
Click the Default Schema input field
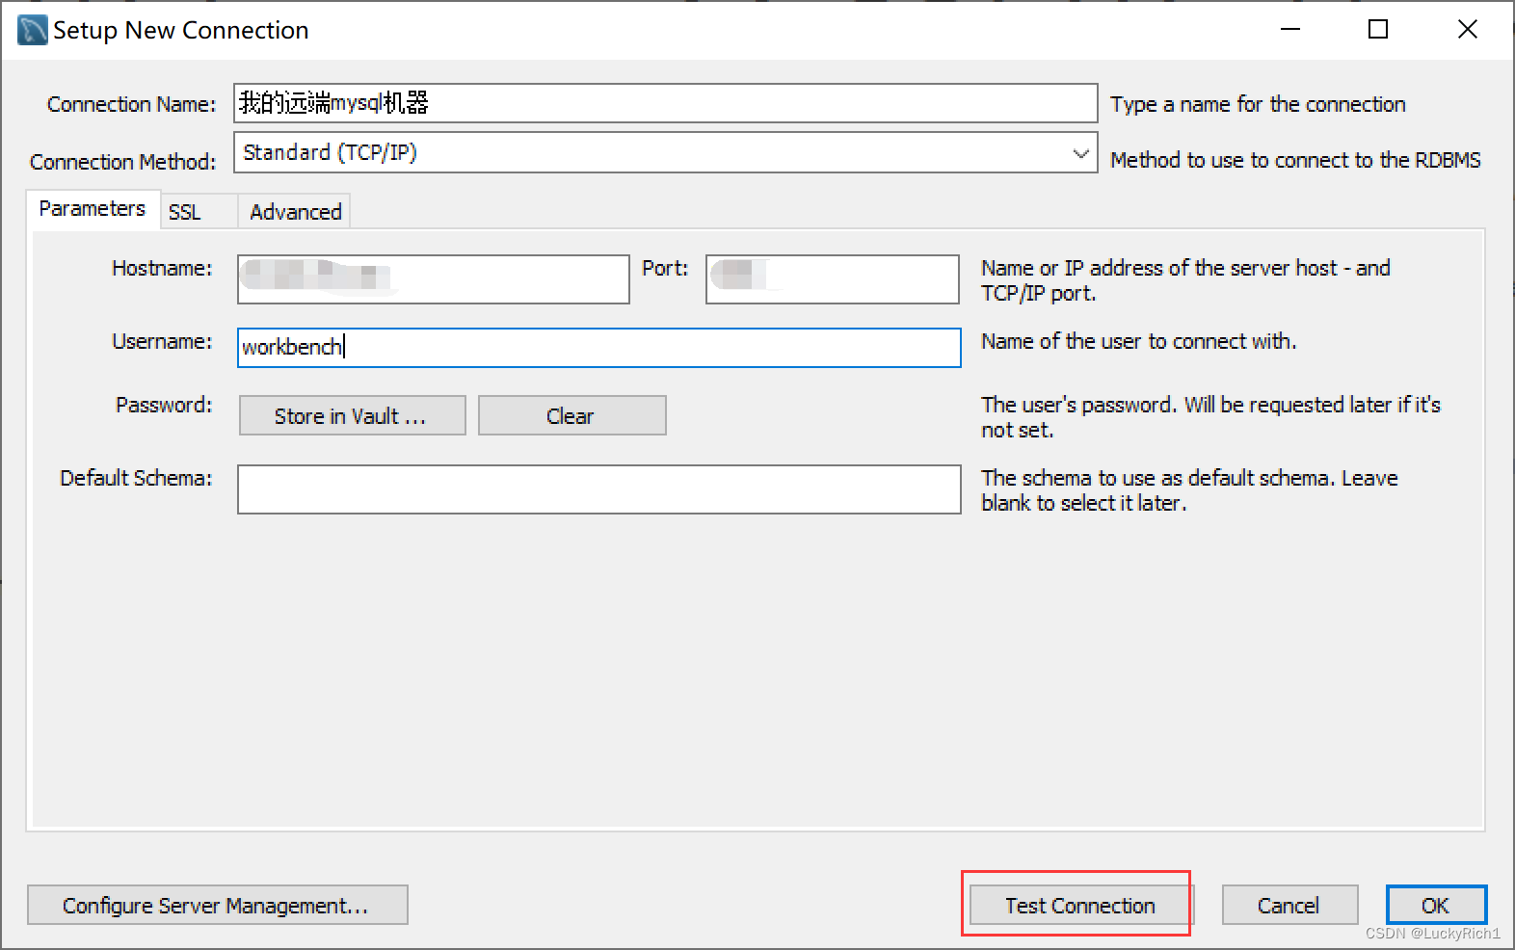pos(599,489)
